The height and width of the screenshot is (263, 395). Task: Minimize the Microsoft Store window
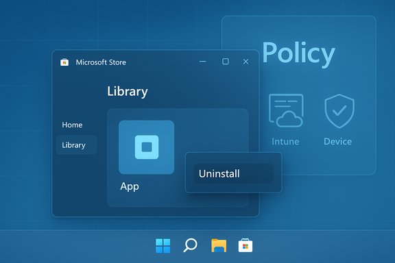tap(202, 62)
